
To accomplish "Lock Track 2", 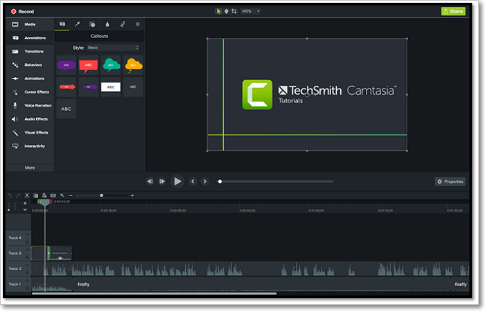I will point(27,272).
